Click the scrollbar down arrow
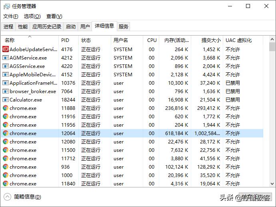The image size is (276, 207). click(x=272, y=184)
